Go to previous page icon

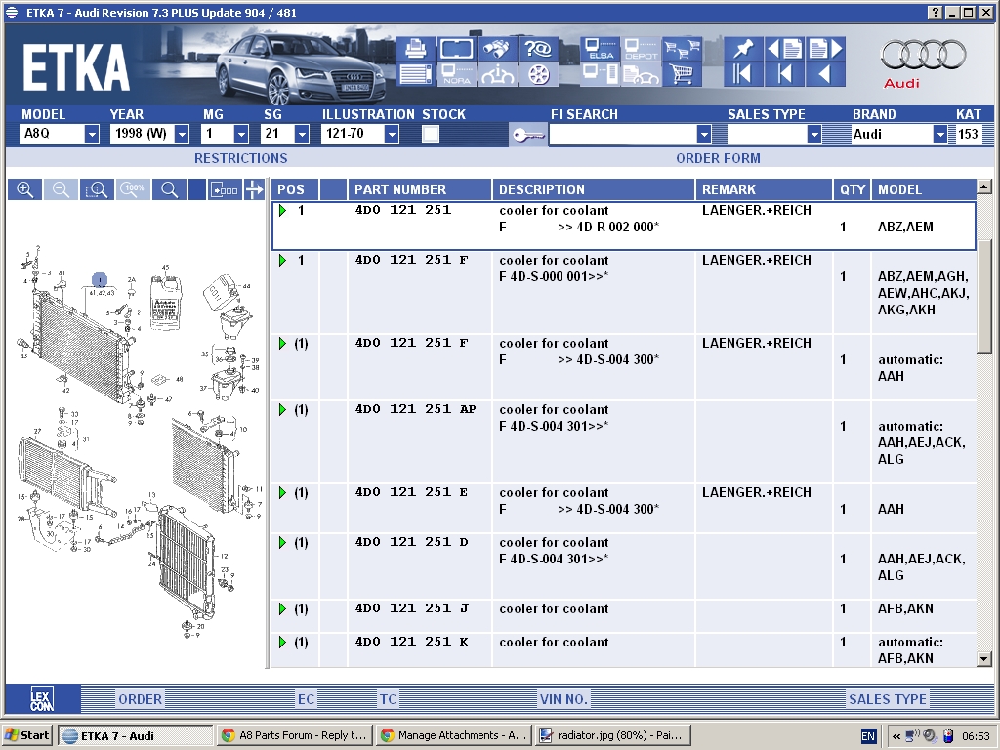[784, 49]
